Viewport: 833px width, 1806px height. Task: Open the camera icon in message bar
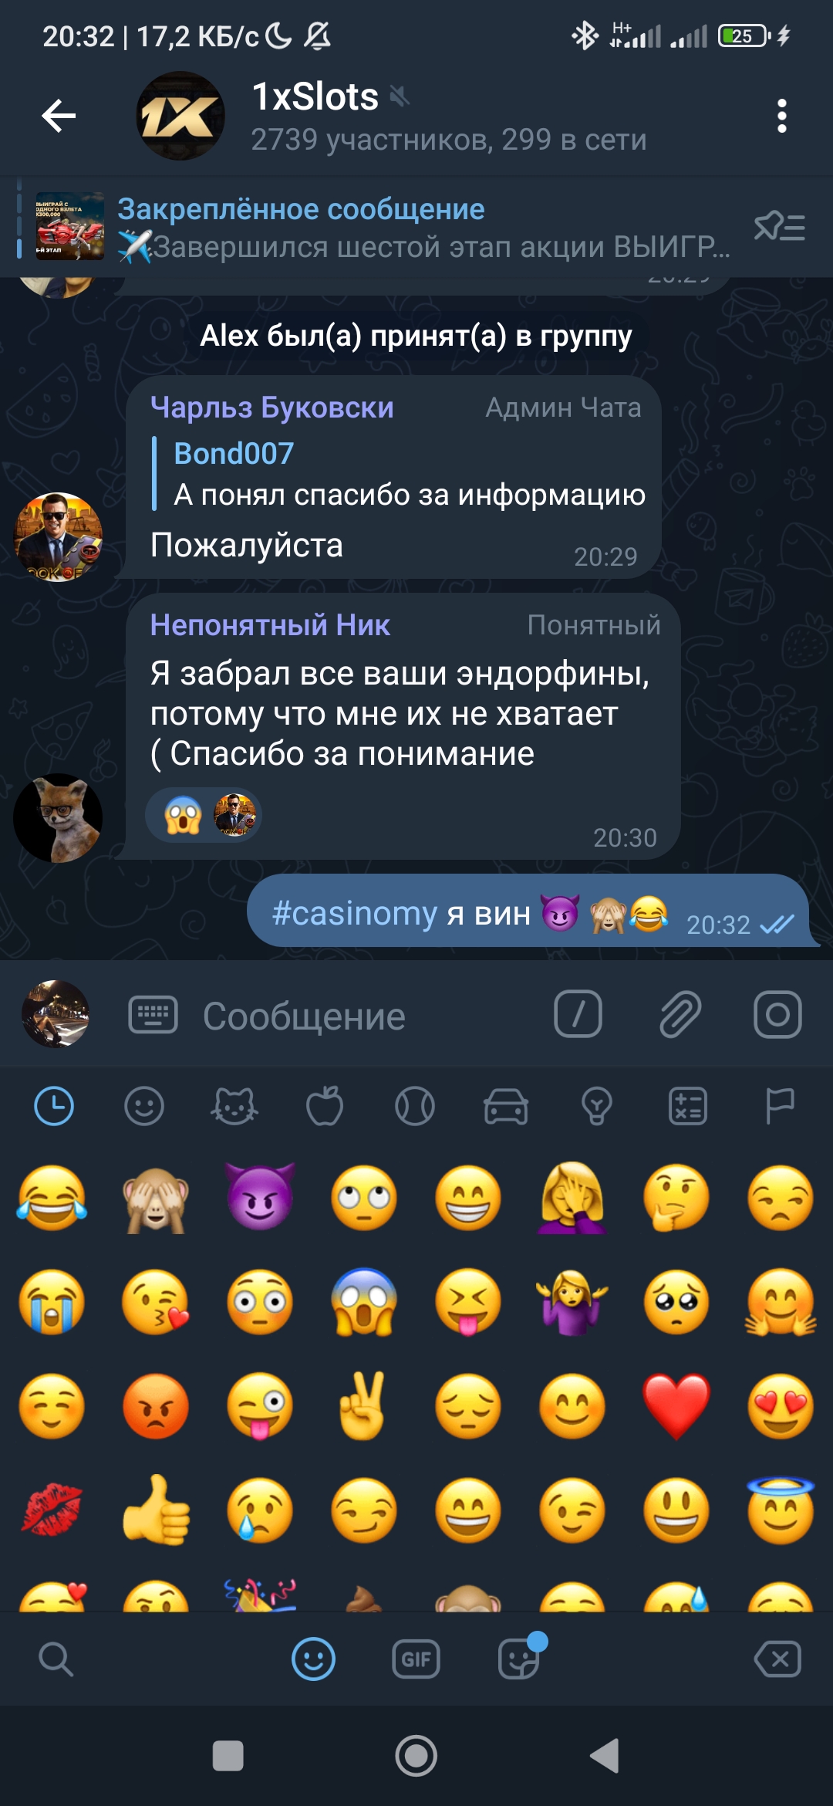777,1014
